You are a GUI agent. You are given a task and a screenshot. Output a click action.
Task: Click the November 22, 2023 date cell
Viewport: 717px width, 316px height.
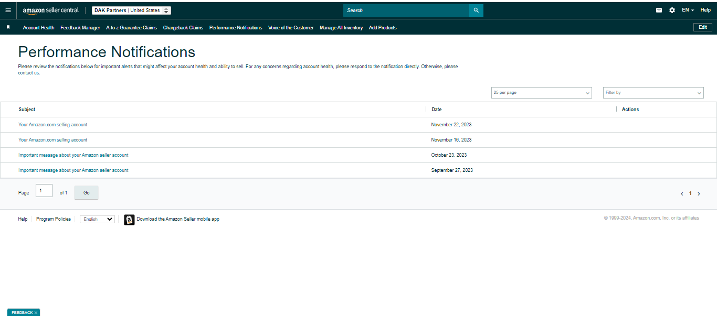[x=451, y=125]
